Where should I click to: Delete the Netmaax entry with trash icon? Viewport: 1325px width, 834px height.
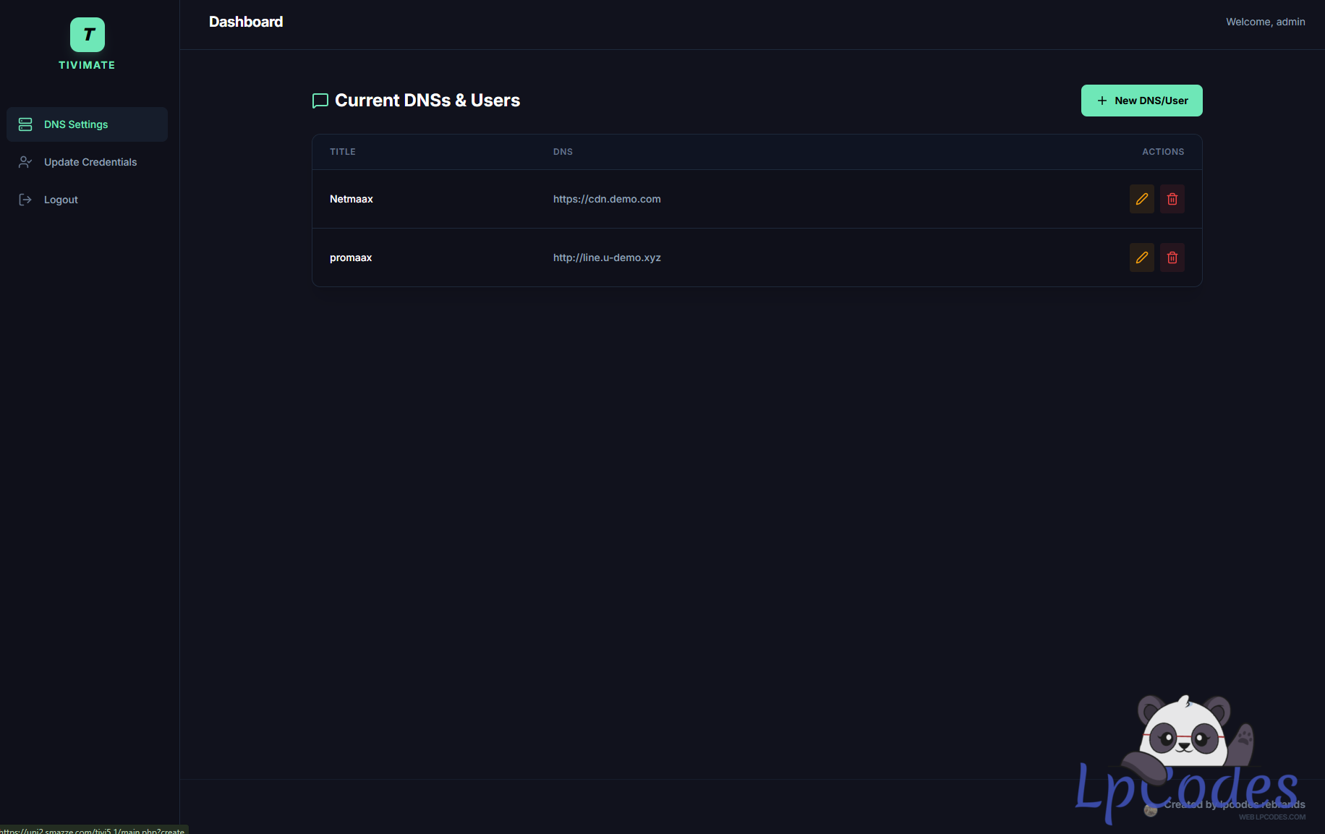(x=1172, y=199)
